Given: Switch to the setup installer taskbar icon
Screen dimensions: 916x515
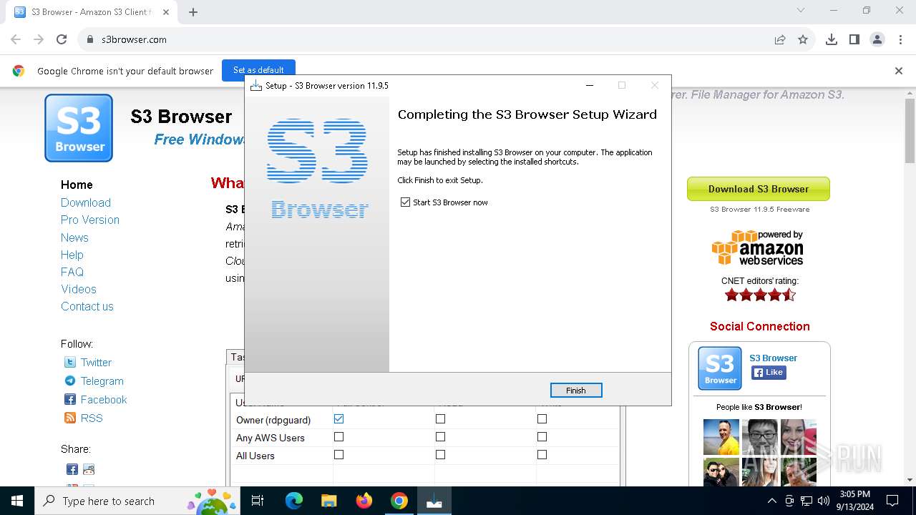Looking at the screenshot, I should pos(434,501).
